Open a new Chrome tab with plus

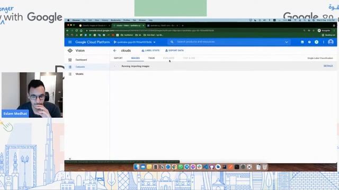pyautogui.click(x=183, y=25)
